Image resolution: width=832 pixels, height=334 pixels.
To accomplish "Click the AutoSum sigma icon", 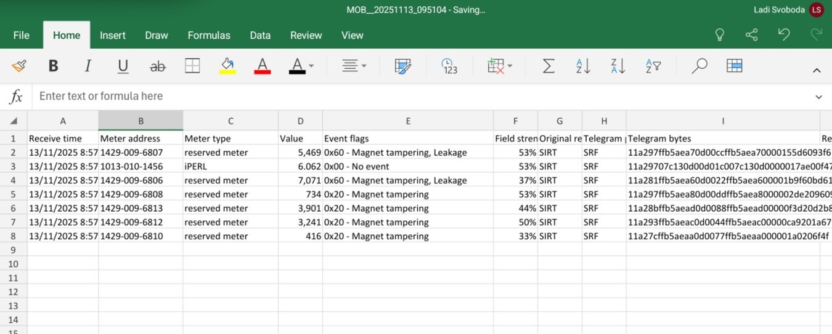I will [x=548, y=66].
